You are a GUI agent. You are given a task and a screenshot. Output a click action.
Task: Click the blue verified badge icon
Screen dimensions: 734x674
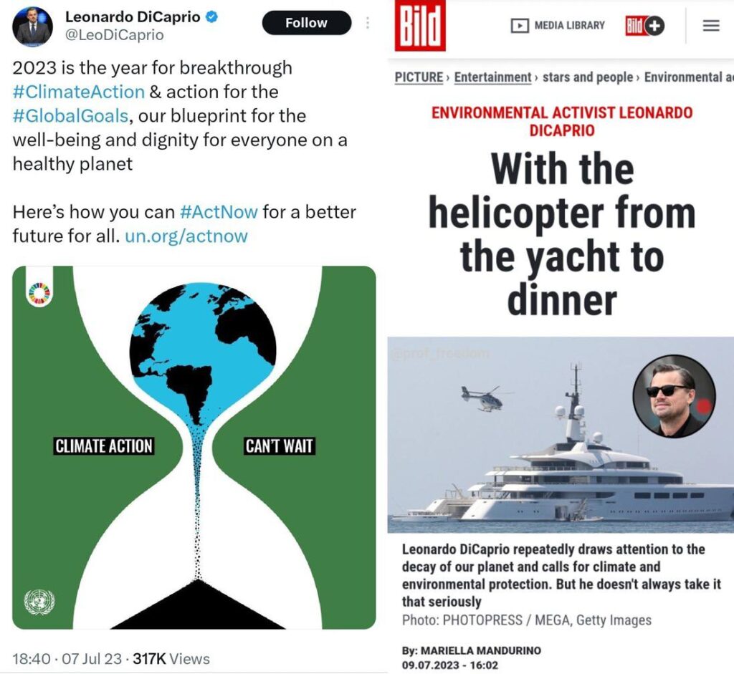pos(212,17)
